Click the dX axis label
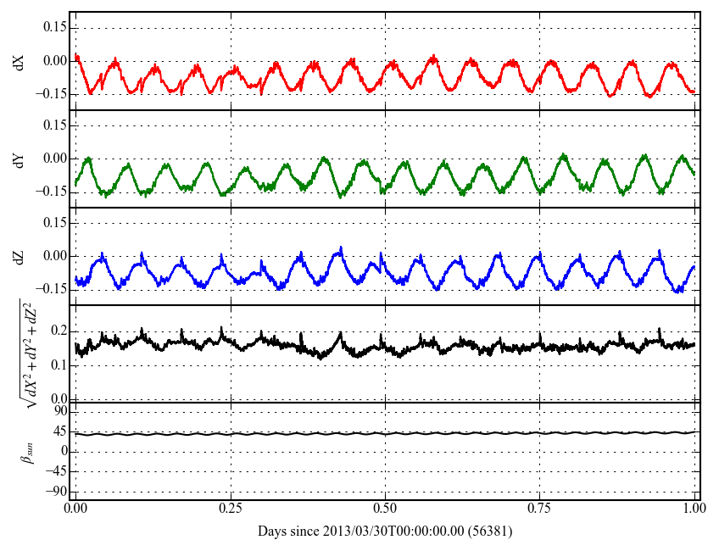 (20, 62)
